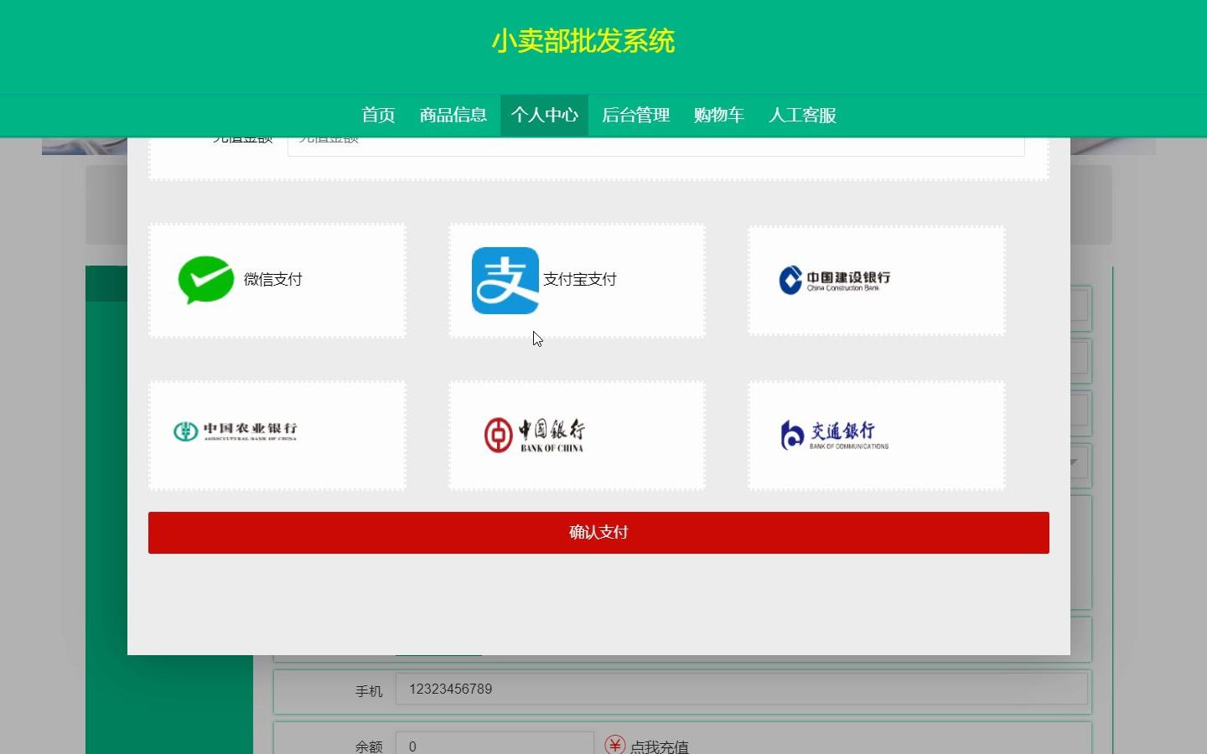Choose China Construction Bank payment option
The height and width of the screenshot is (754, 1207).
point(877,281)
